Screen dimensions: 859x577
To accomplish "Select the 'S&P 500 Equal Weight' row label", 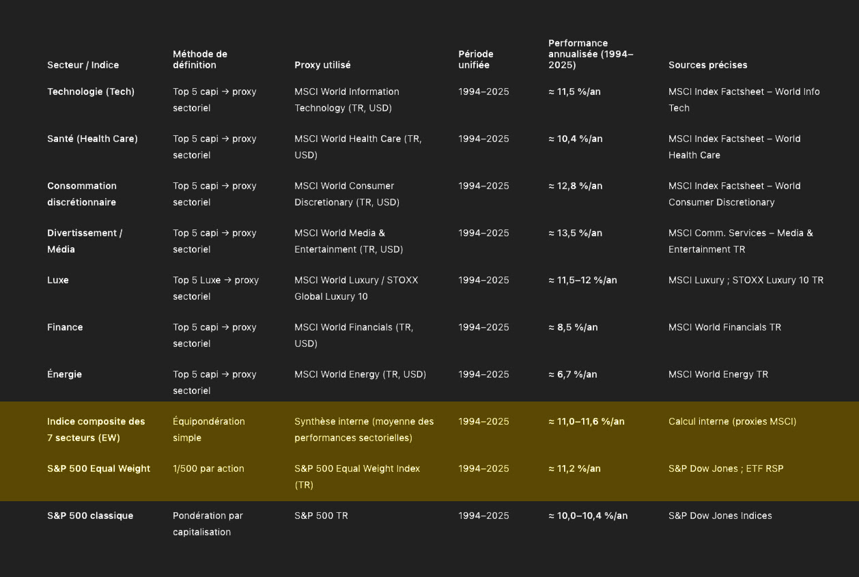I will click(x=98, y=468).
